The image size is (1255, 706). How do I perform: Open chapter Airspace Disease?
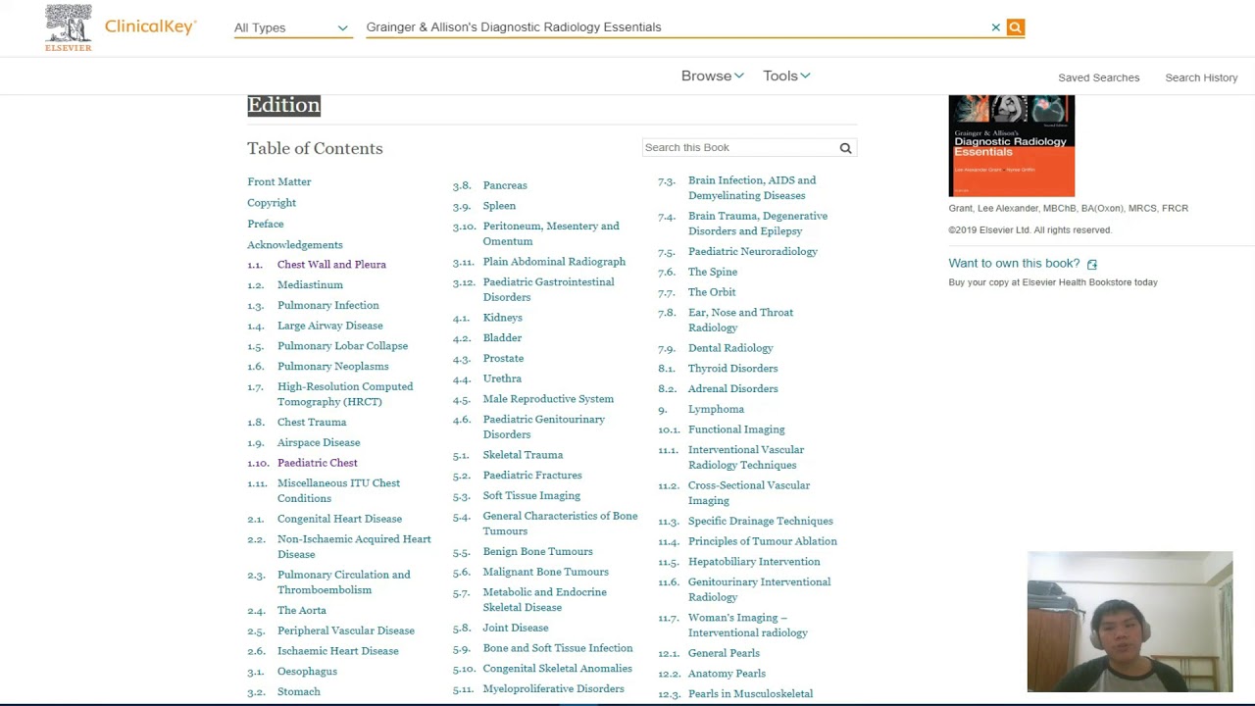tap(319, 443)
